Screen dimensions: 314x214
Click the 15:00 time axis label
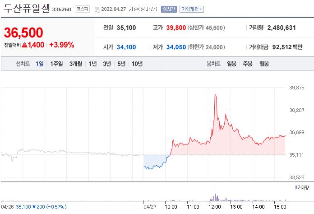click(x=280, y=207)
